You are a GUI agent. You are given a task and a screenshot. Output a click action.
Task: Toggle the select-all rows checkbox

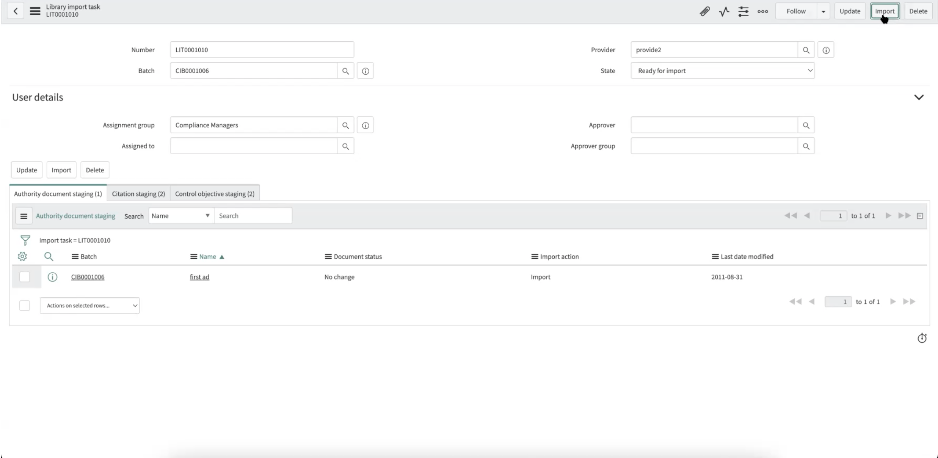(25, 306)
